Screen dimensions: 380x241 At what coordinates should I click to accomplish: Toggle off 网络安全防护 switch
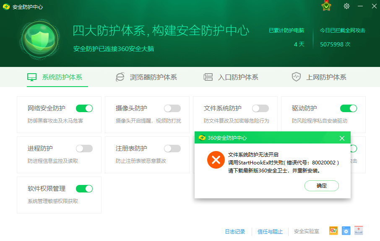pos(84,108)
